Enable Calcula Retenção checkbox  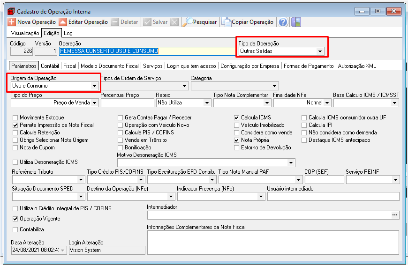coord(15,133)
